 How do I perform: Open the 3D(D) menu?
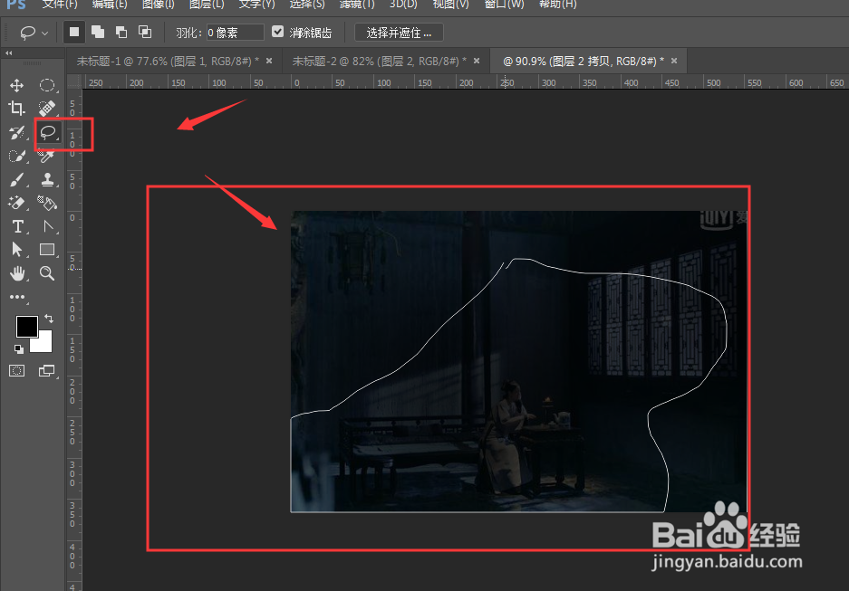pos(403,5)
